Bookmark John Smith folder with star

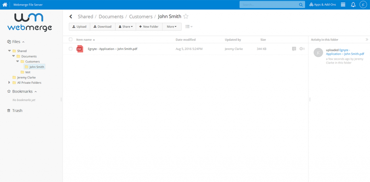(186, 17)
